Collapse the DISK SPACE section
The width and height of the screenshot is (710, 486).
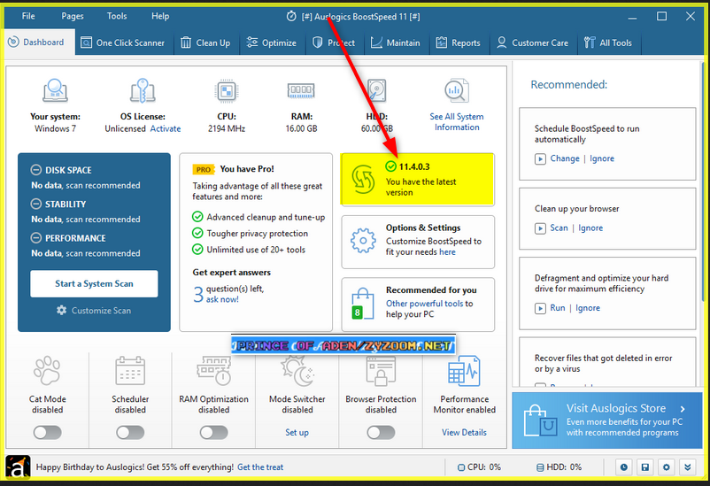coord(35,170)
